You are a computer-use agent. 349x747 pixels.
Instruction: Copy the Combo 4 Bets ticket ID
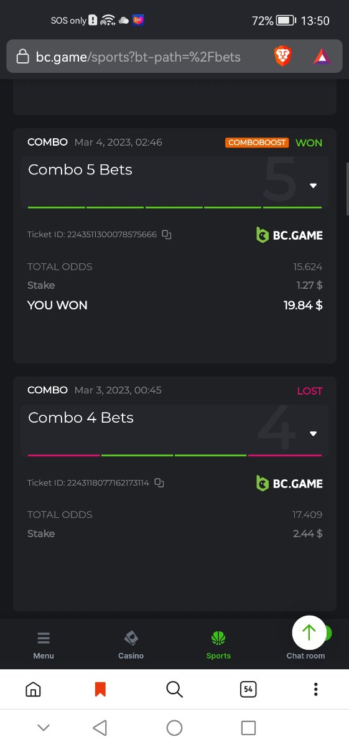coord(159,482)
